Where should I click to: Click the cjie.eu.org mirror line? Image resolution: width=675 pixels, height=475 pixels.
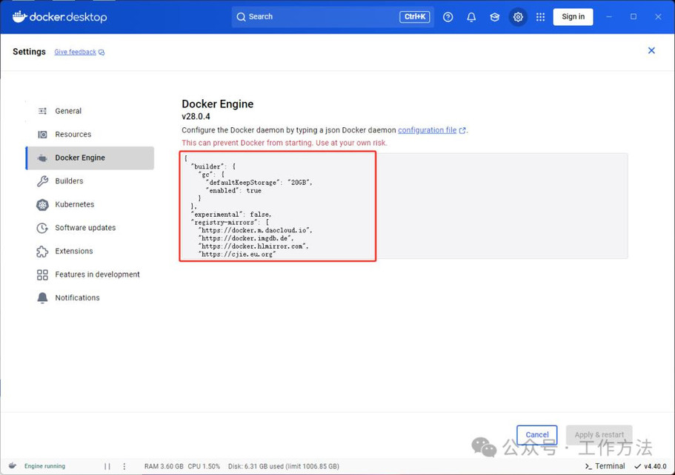click(237, 255)
